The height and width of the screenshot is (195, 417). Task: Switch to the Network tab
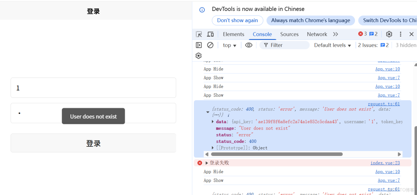coord(317,34)
